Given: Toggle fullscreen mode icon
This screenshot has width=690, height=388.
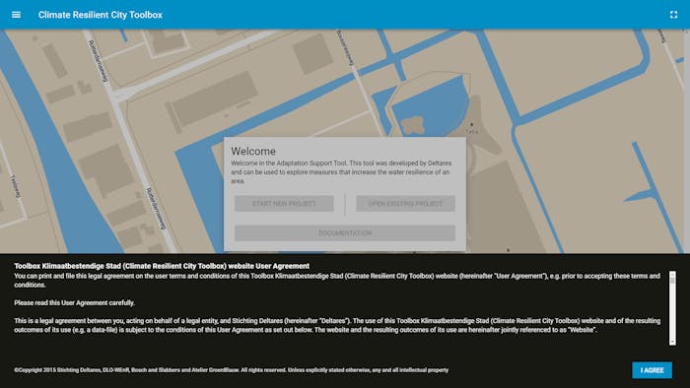Looking at the screenshot, I should (673, 15).
